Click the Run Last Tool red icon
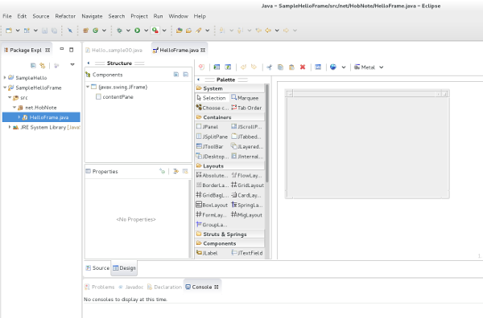 (155, 31)
